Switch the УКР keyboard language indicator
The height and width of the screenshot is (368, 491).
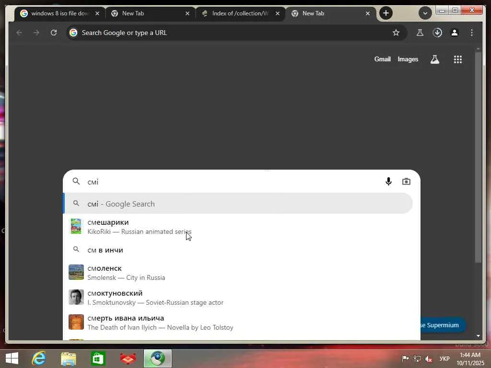pyautogui.click(x=444, y=358)
